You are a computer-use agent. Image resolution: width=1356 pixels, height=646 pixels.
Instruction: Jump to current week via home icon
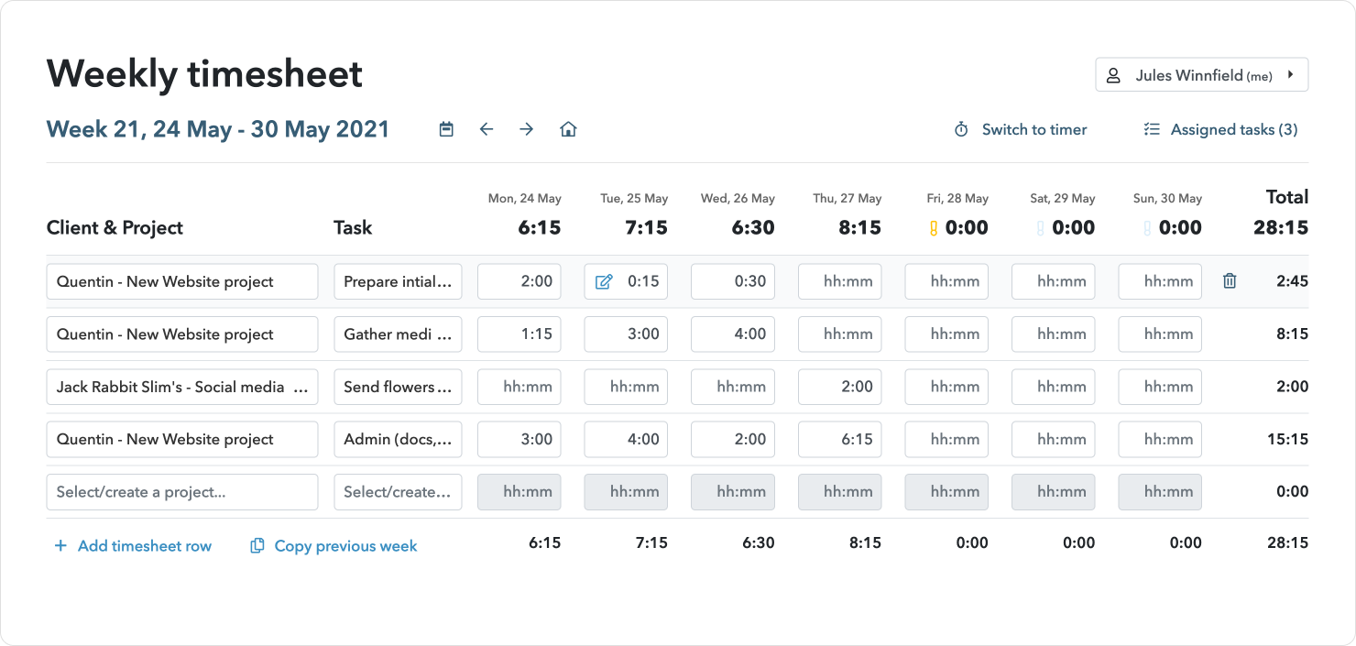click(x=568, y=129)
